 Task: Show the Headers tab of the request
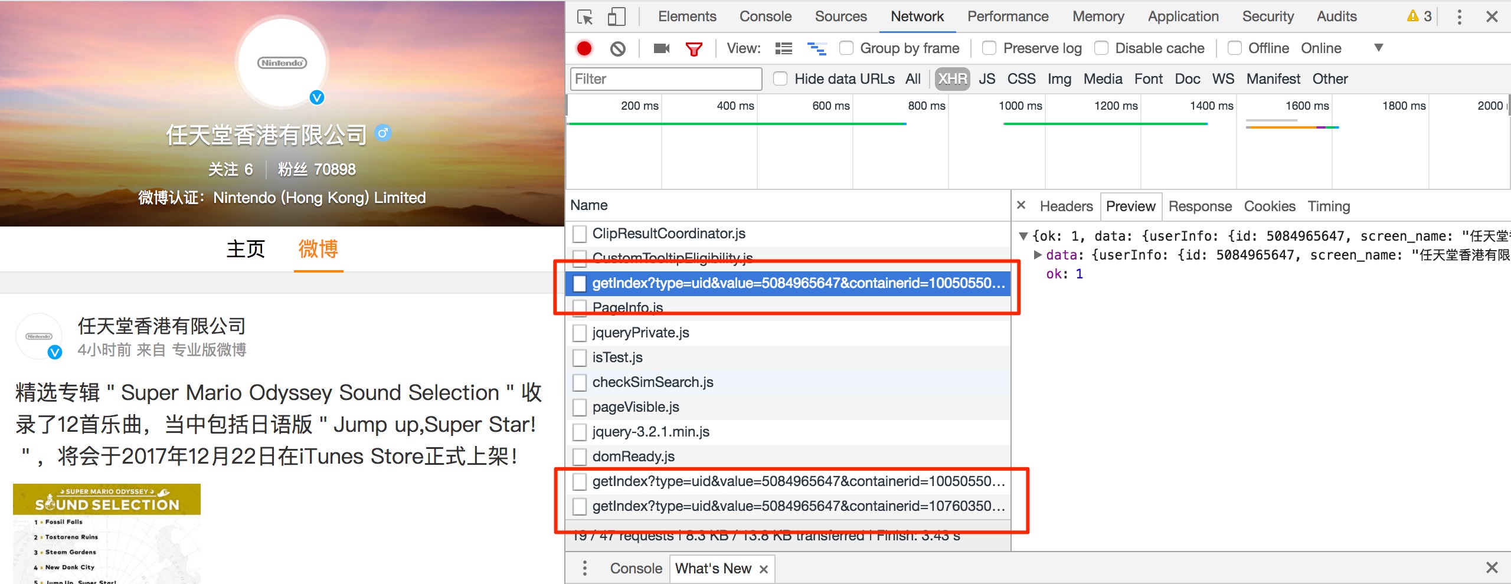(x=1067, y=206)
